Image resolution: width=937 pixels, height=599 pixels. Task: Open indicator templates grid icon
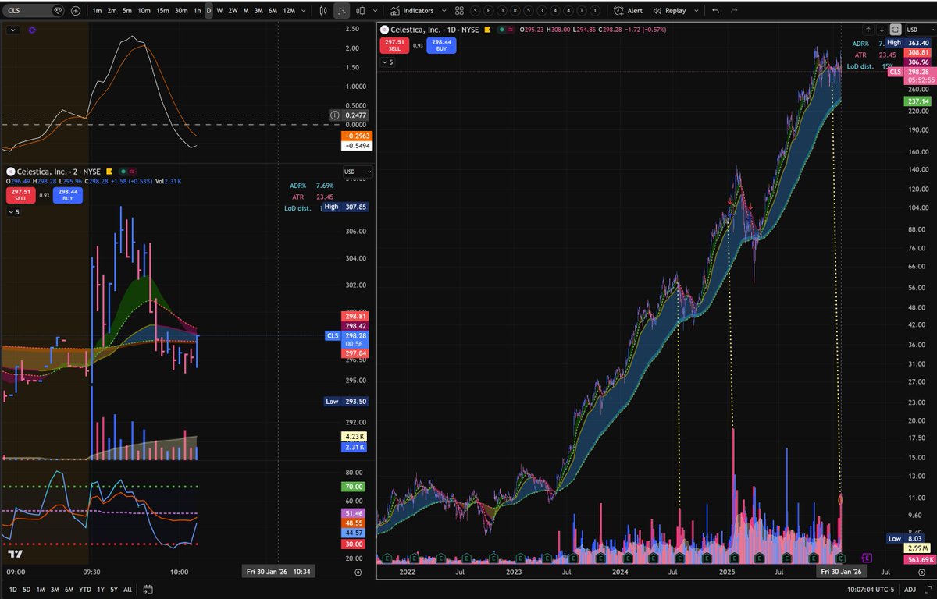tap(459, 11)
